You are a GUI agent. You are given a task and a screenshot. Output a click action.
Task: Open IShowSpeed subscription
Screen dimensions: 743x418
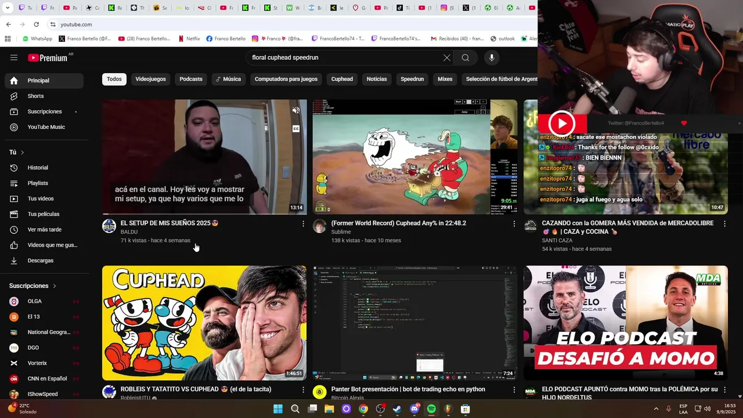44,394
